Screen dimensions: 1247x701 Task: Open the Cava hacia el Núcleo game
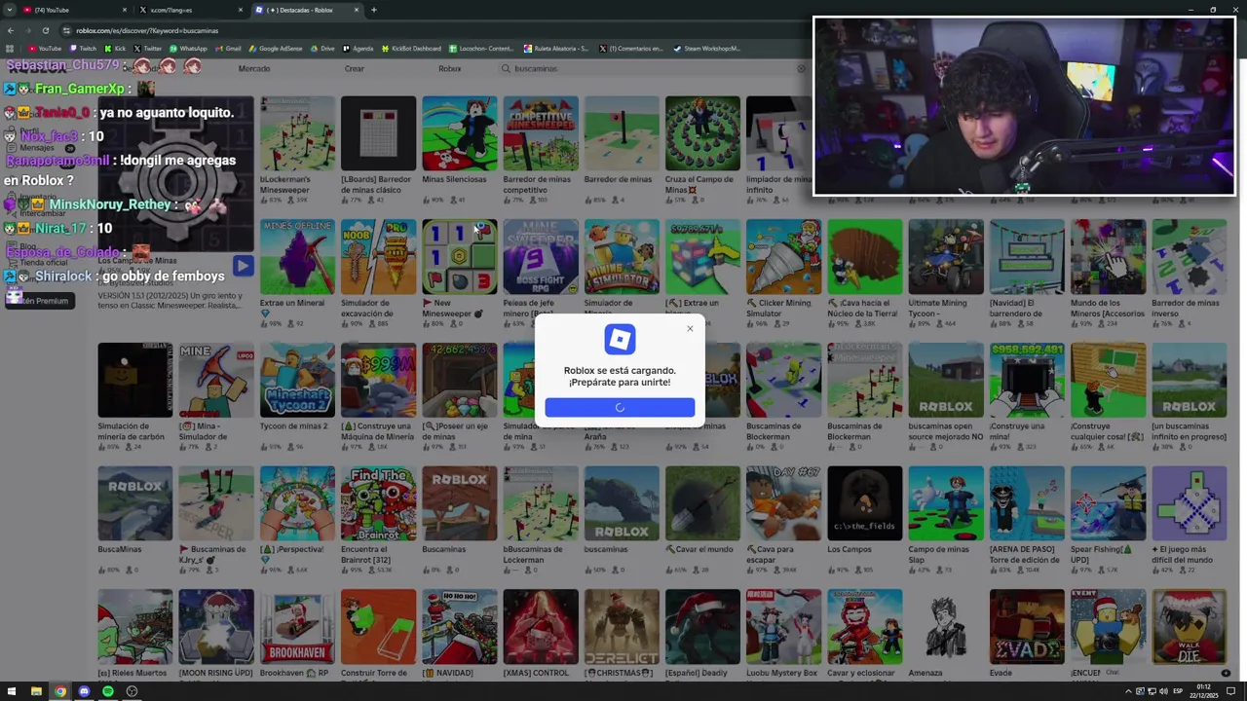864,257
